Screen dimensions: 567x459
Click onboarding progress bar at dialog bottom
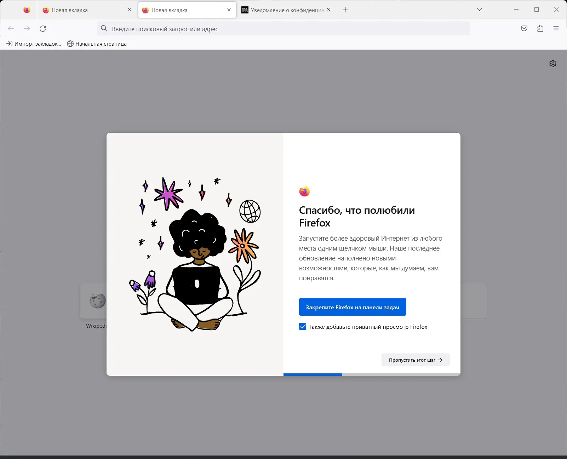click(372, 374)
